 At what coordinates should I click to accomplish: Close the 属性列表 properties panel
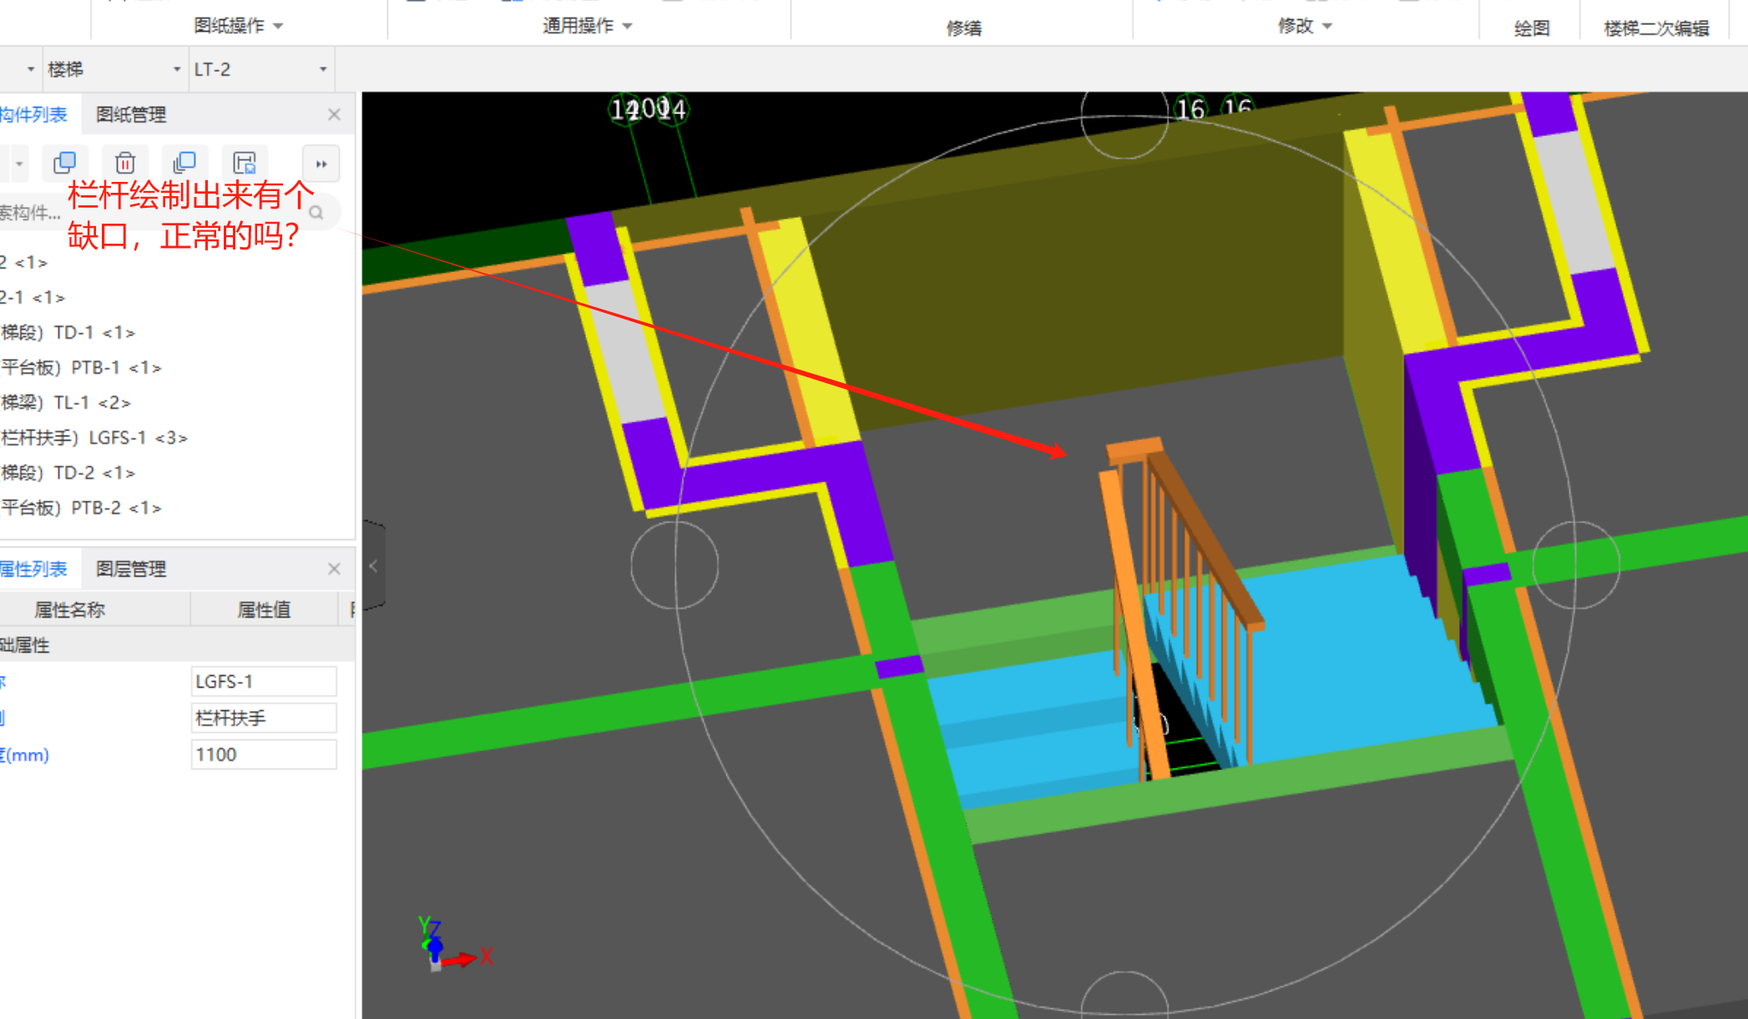tap(334, 568)
